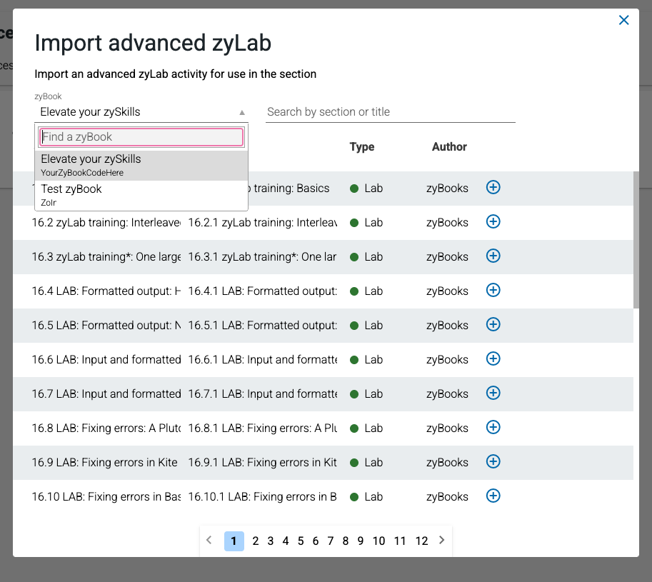
Task: Add lab 16.7 Input and formatted
Action: click(493, 393)
